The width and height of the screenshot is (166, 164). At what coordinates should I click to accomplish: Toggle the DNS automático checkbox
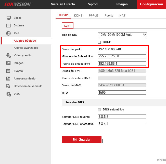(x=99, y=110)
